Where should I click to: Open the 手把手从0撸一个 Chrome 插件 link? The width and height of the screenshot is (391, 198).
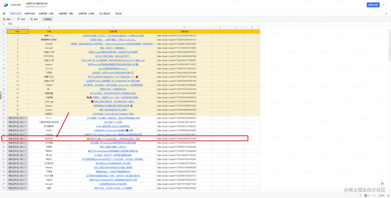tap(113, 139)
